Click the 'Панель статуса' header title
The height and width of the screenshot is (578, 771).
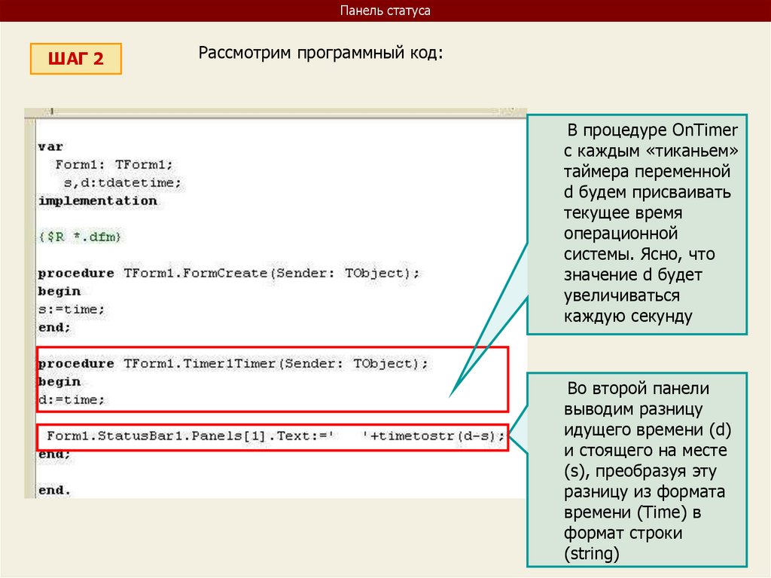(x=385, y=11)
